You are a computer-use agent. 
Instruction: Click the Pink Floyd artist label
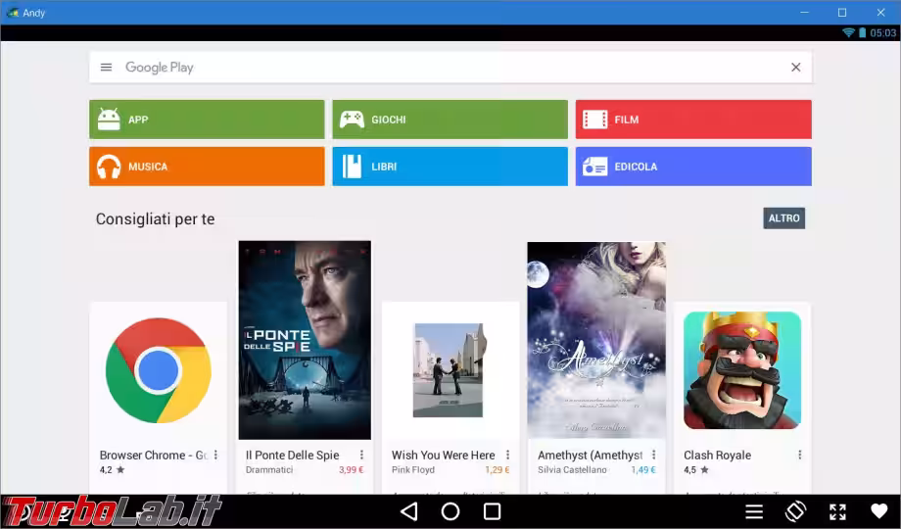coord(413,470)
